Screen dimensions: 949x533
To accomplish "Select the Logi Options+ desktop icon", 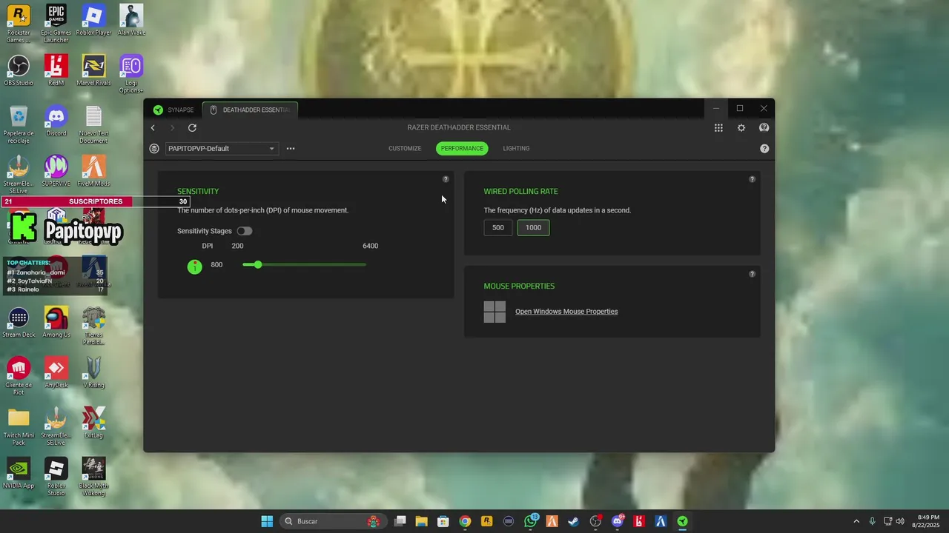I will point(131,74).
